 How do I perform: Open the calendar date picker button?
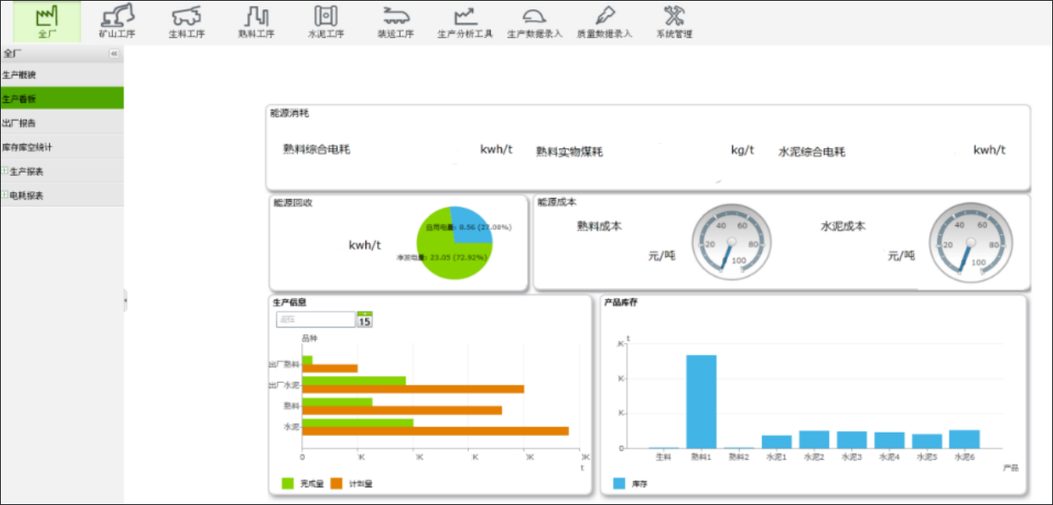(364, 320)
